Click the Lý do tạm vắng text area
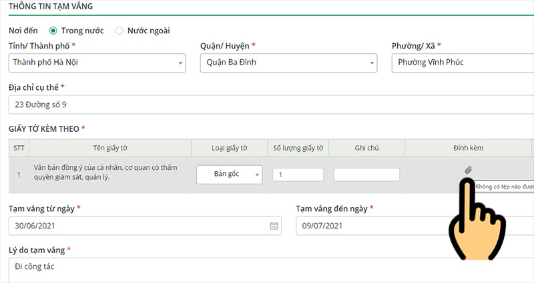 (x=271, y=270)
